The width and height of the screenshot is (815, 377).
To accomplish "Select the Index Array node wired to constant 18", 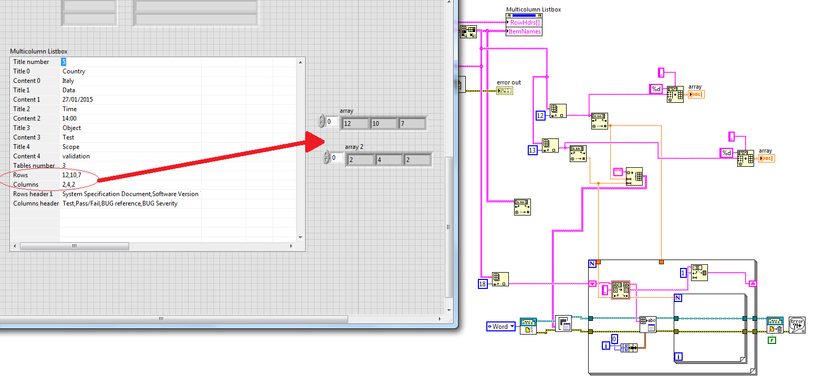I will tap(499, 279).
